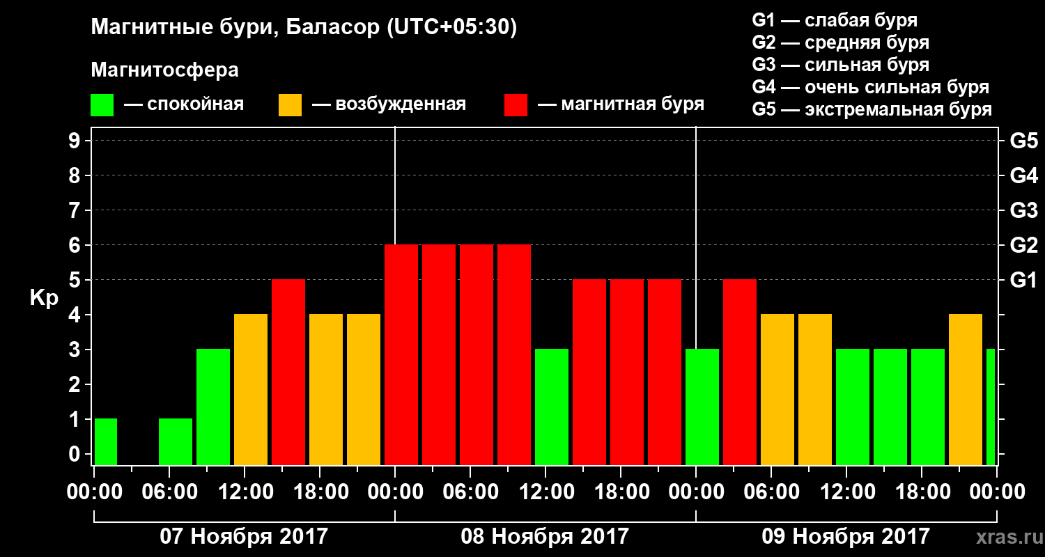Click the '06:00' time label under 08 November
1045x557 pixels.
pos(470,492)
